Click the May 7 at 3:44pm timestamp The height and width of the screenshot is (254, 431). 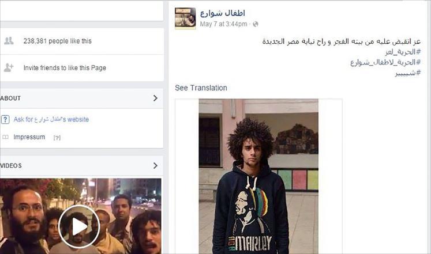[x=223, y=24]
